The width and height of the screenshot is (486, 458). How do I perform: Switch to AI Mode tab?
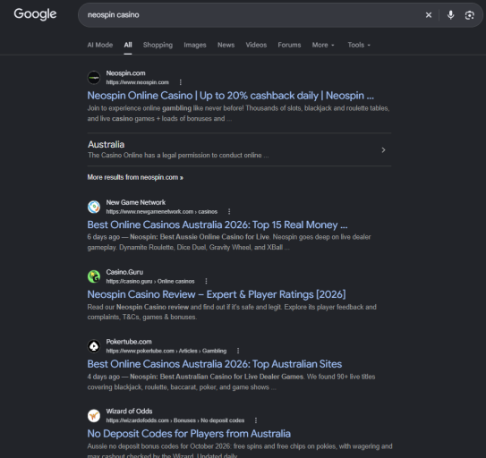(x=100, y=45)
